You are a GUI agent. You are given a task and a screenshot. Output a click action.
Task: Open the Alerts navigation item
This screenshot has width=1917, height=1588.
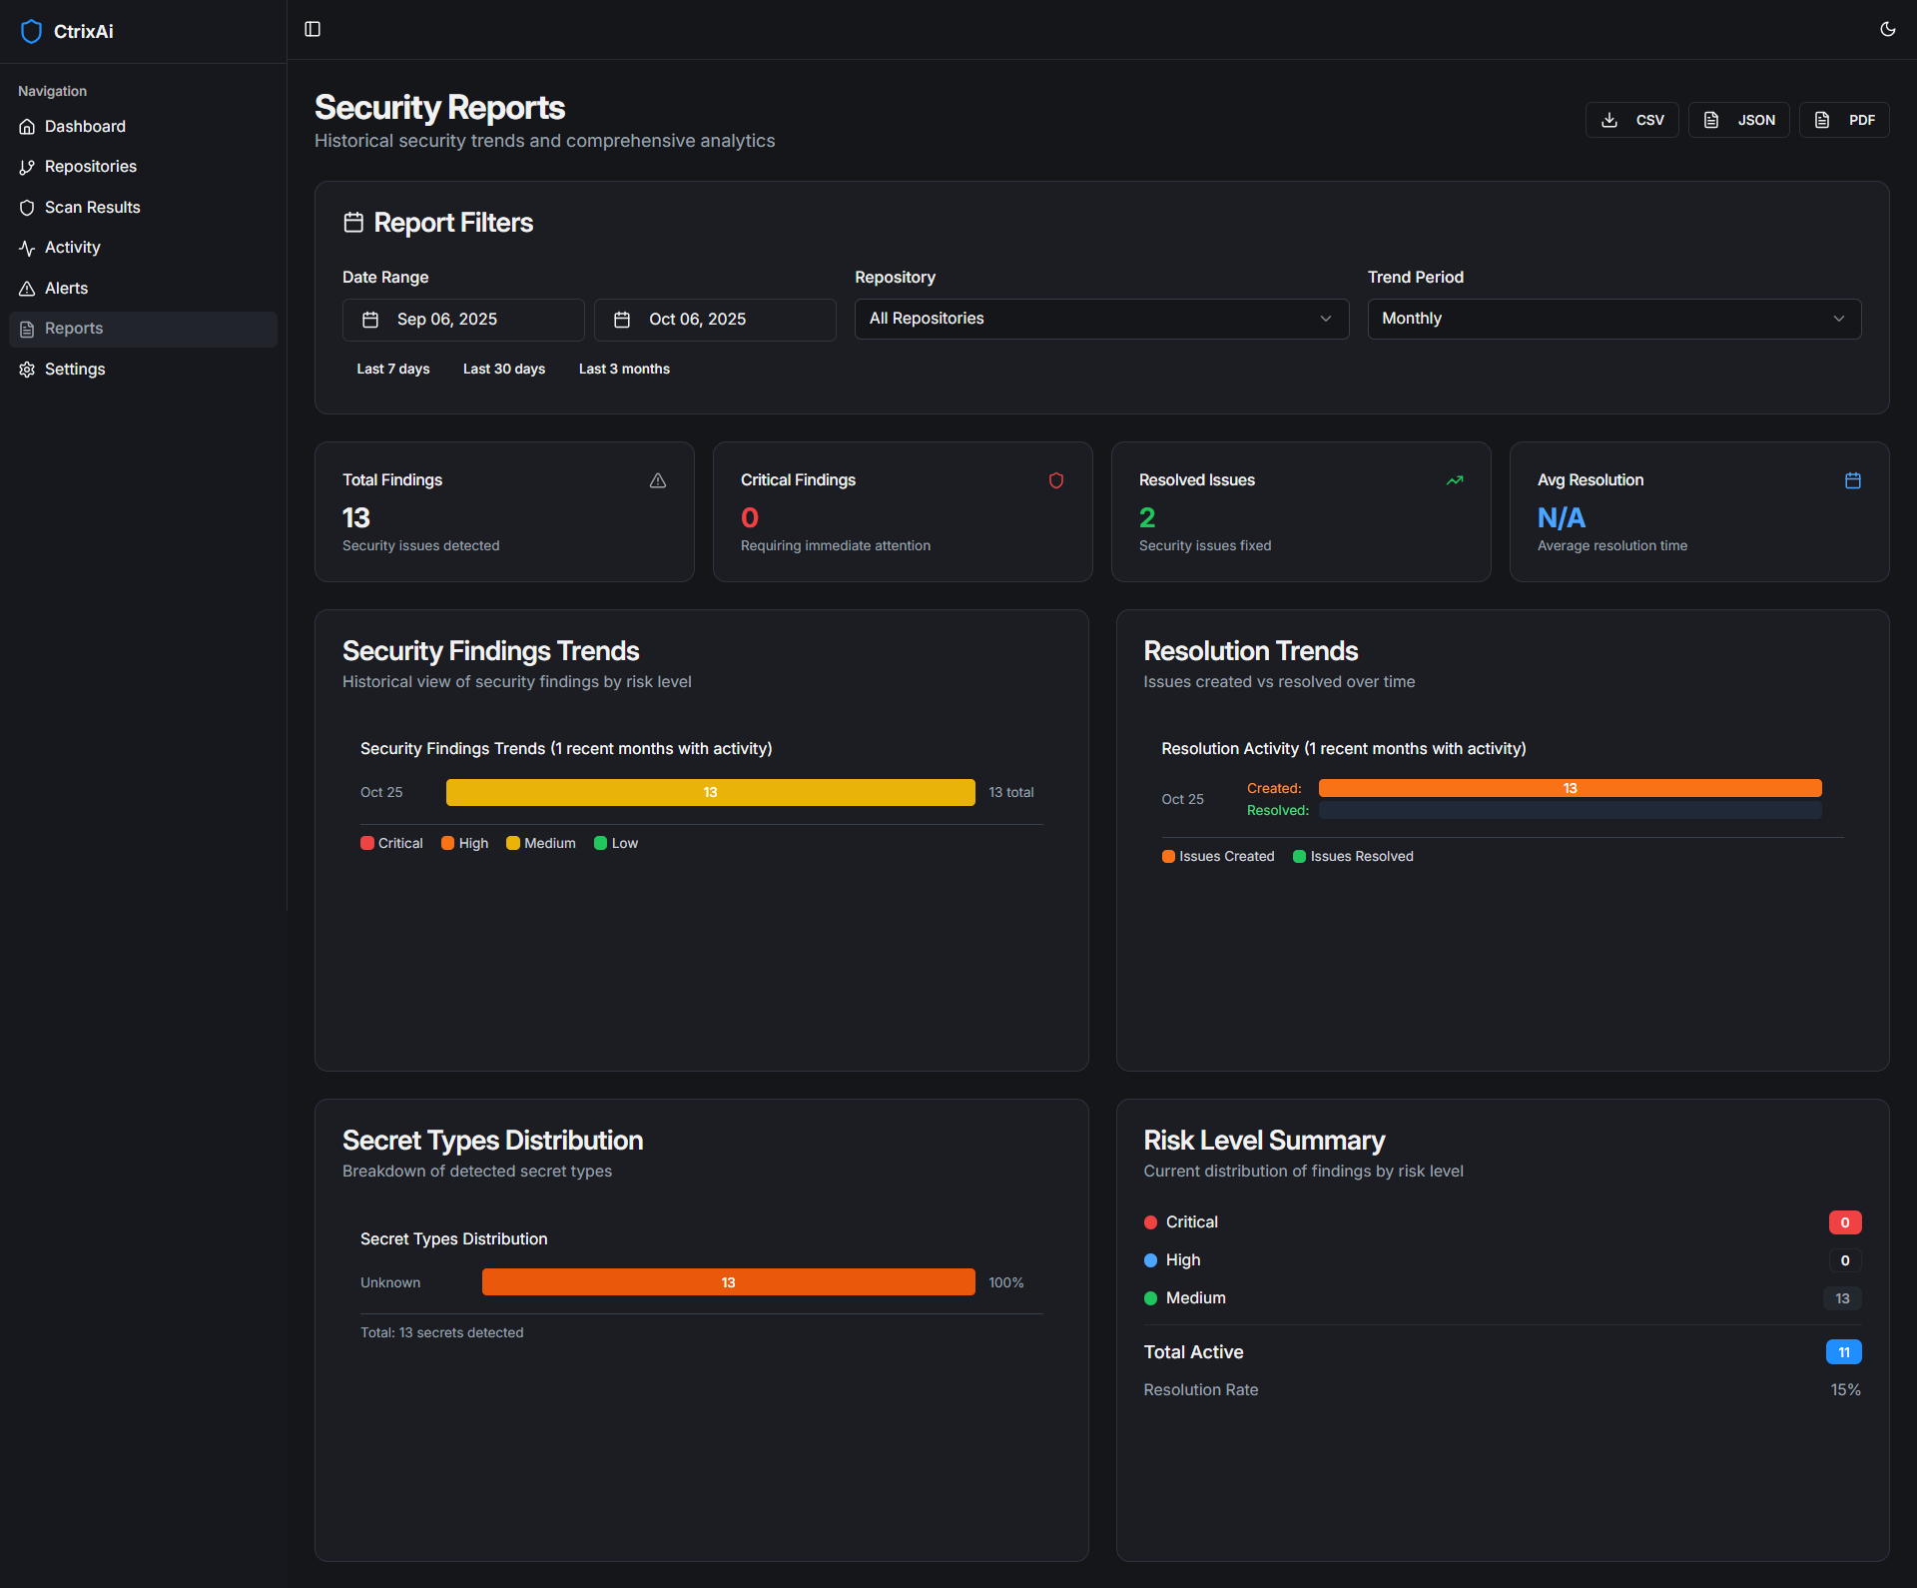point(66,288)
